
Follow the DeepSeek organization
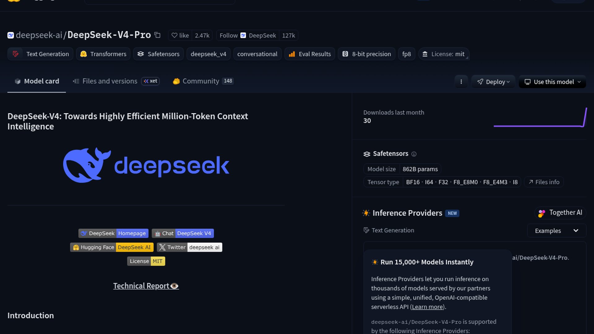pyautogui.click(x=229, y=36)
